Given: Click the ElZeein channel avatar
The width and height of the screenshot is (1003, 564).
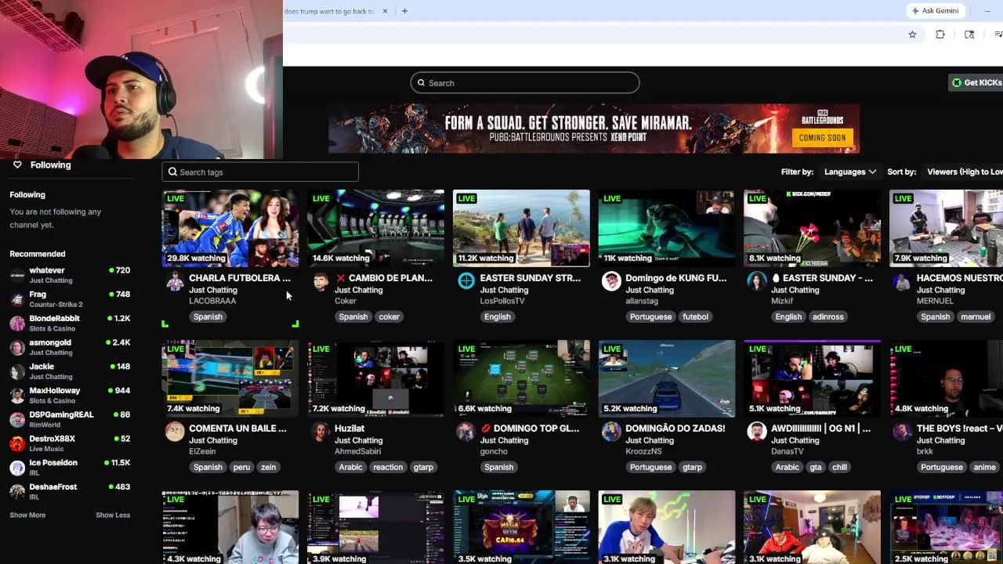Looking at the screenshot, I should pyautogui.click(x=175, y=432).
